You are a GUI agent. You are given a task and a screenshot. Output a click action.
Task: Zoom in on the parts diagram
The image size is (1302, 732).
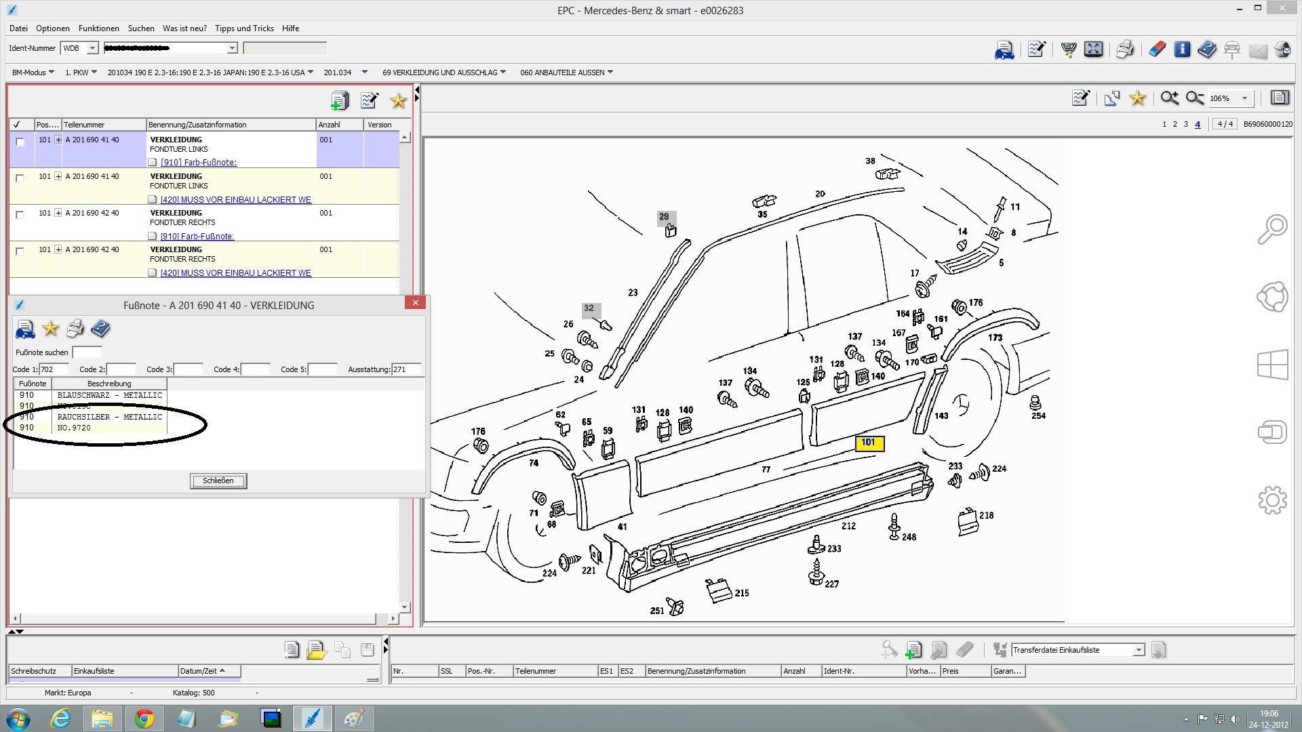click(x=1170, y=98)
